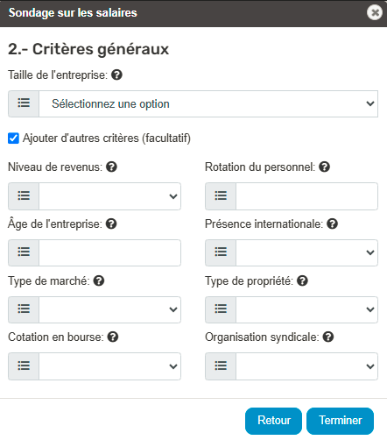Uncheck Ajouter d'autres critères checkbox
Viewport: 387px width, 440px height.
pyautogui.click(x=13, y=138)
